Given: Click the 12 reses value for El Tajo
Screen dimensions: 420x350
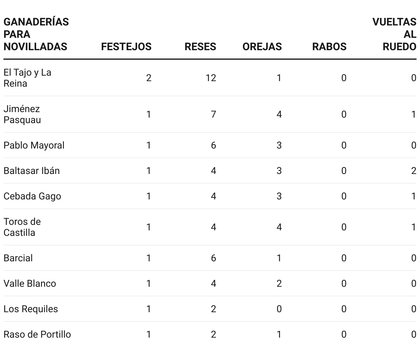Looking at the screenshot, I should pos(211,78).
